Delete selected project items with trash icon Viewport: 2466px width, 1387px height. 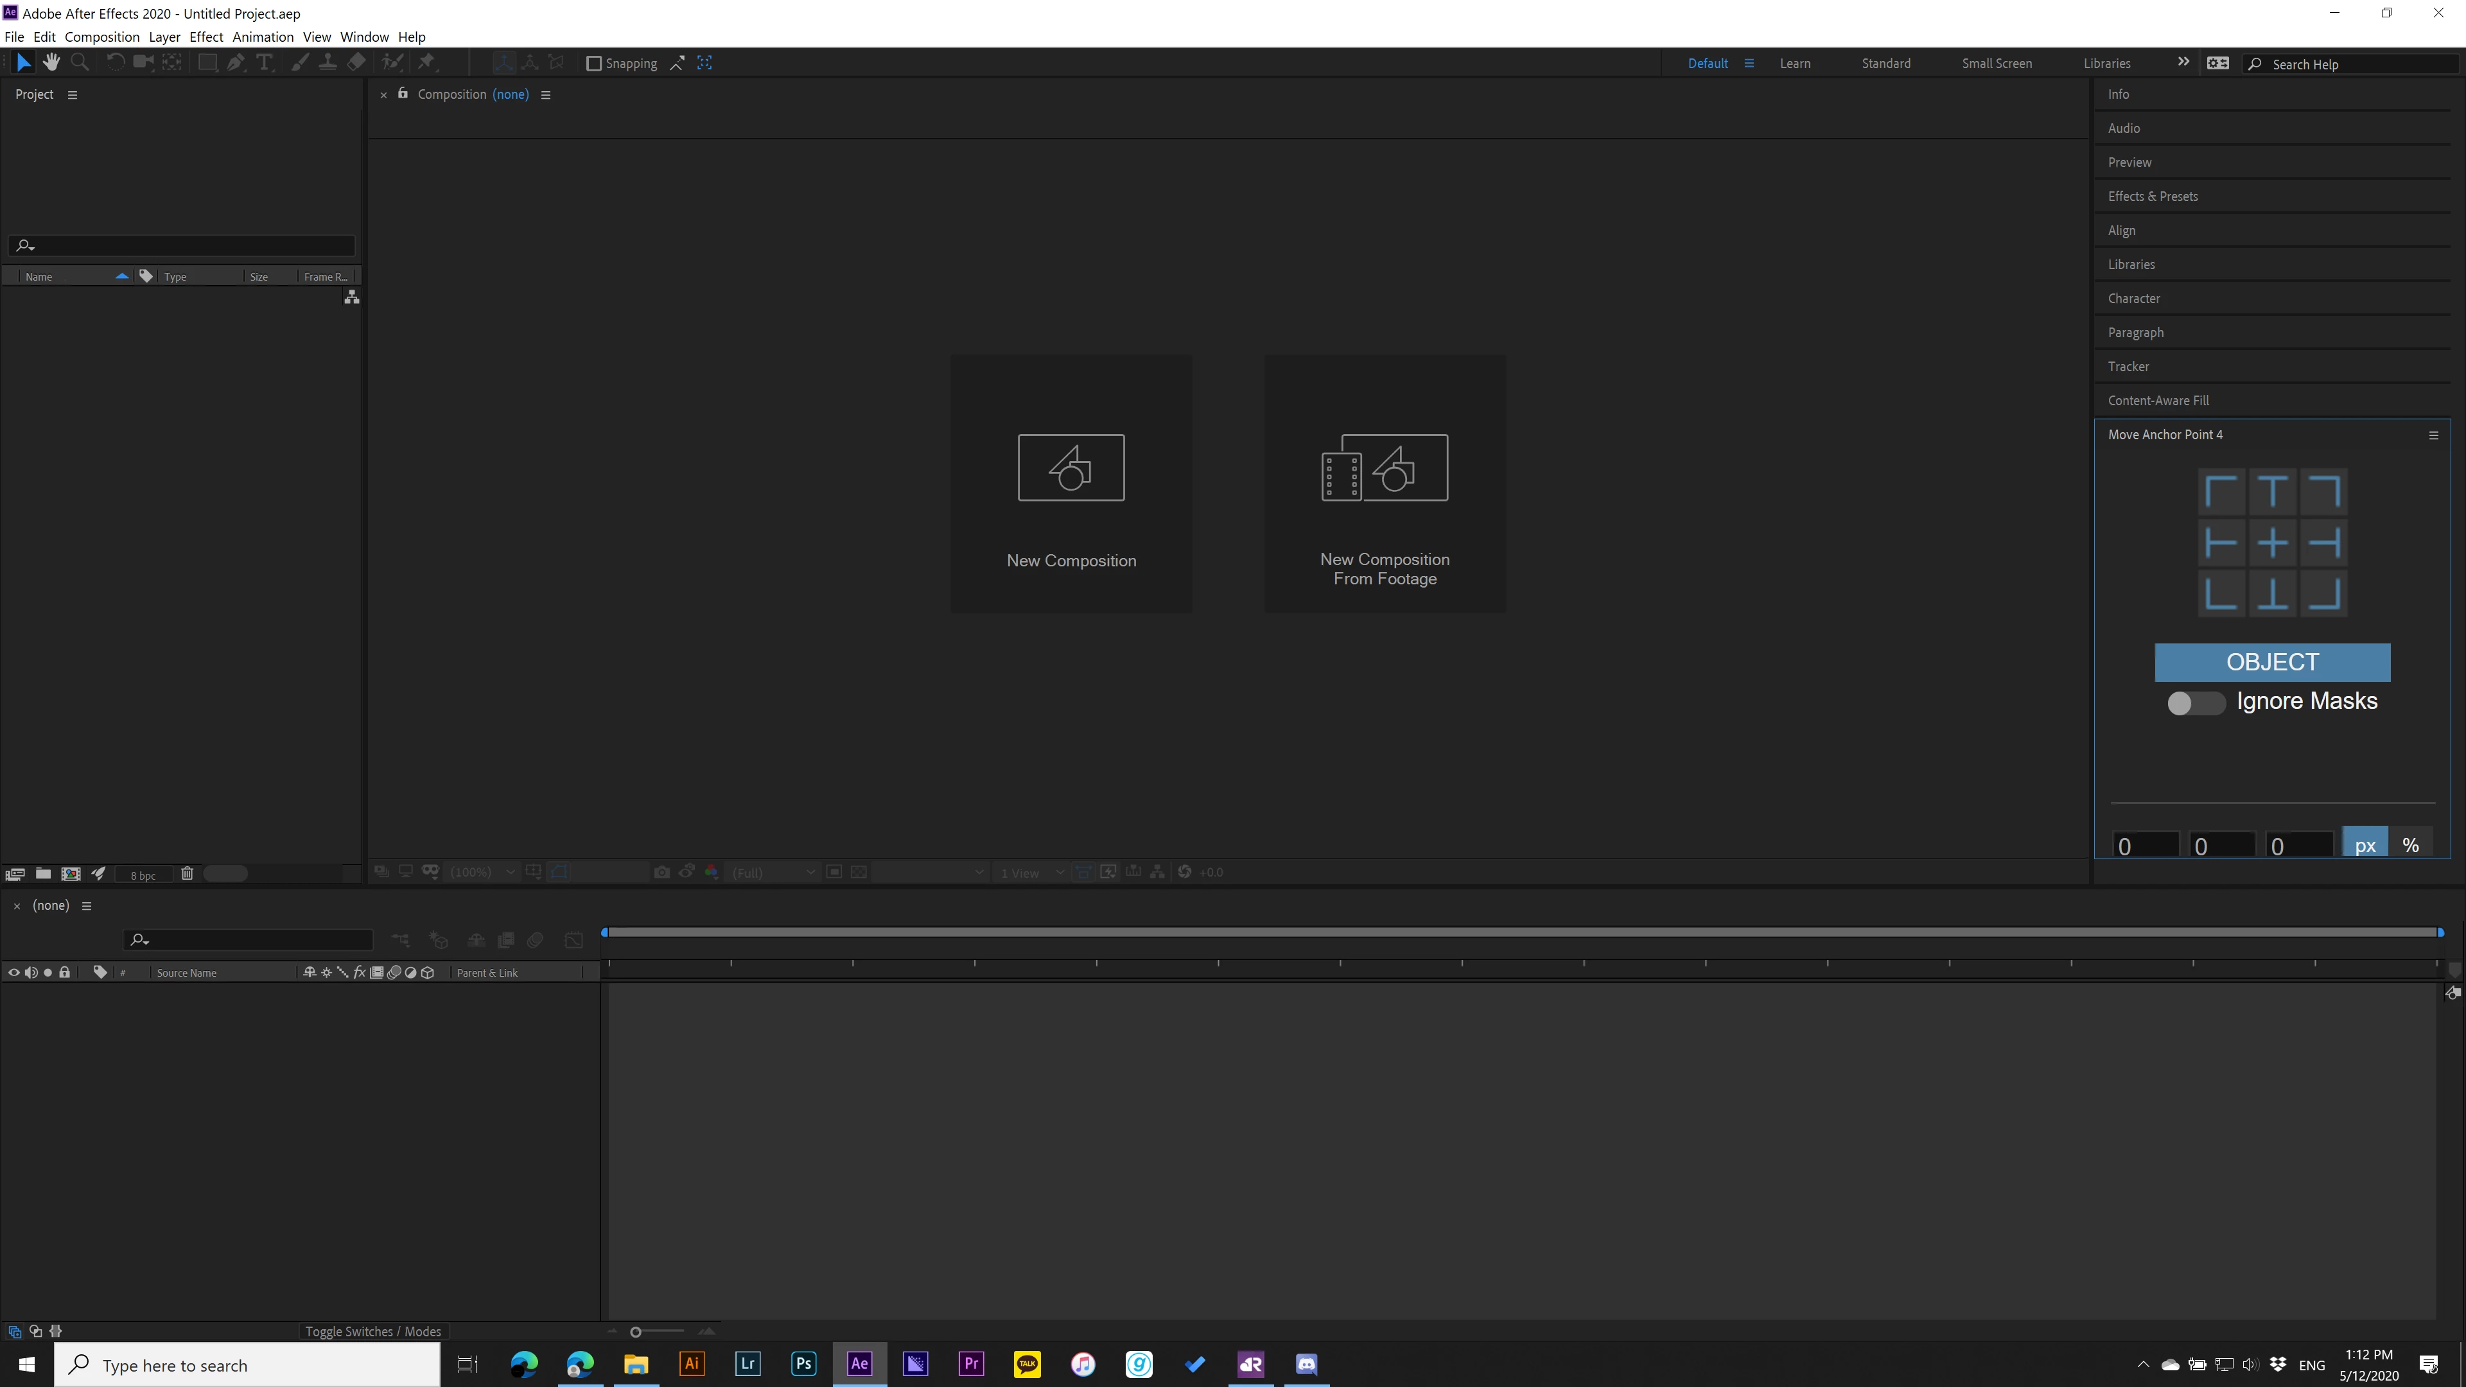click(x=188, y=873)
